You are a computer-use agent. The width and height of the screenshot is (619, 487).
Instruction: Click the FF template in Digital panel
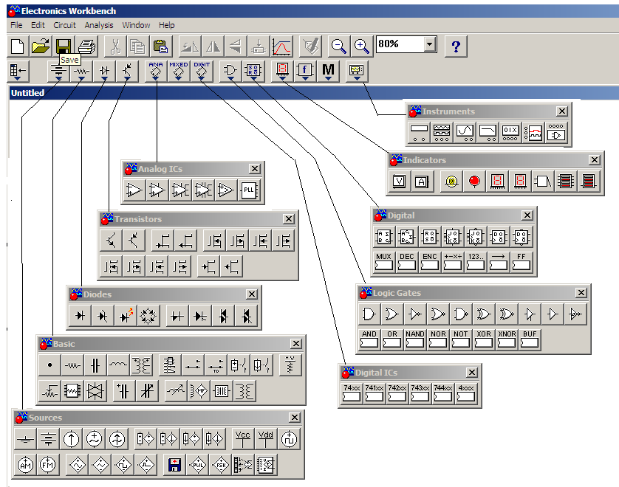[521, 262]
